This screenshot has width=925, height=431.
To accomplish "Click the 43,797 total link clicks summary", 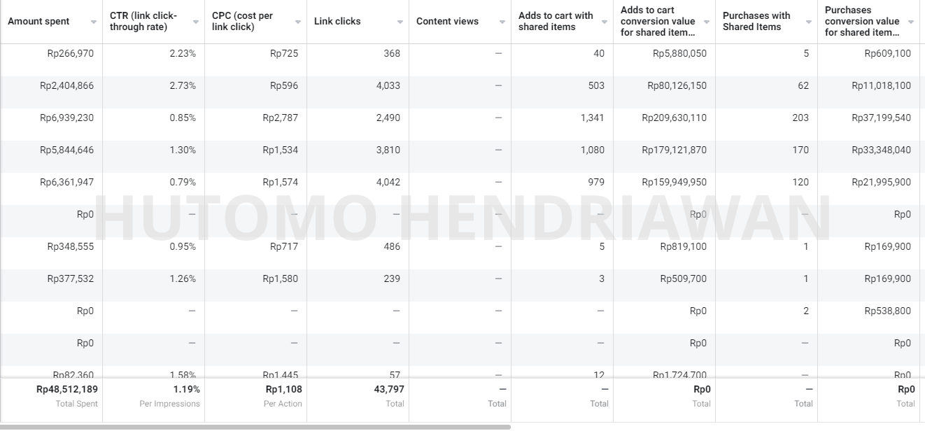I will coord(389,390).
